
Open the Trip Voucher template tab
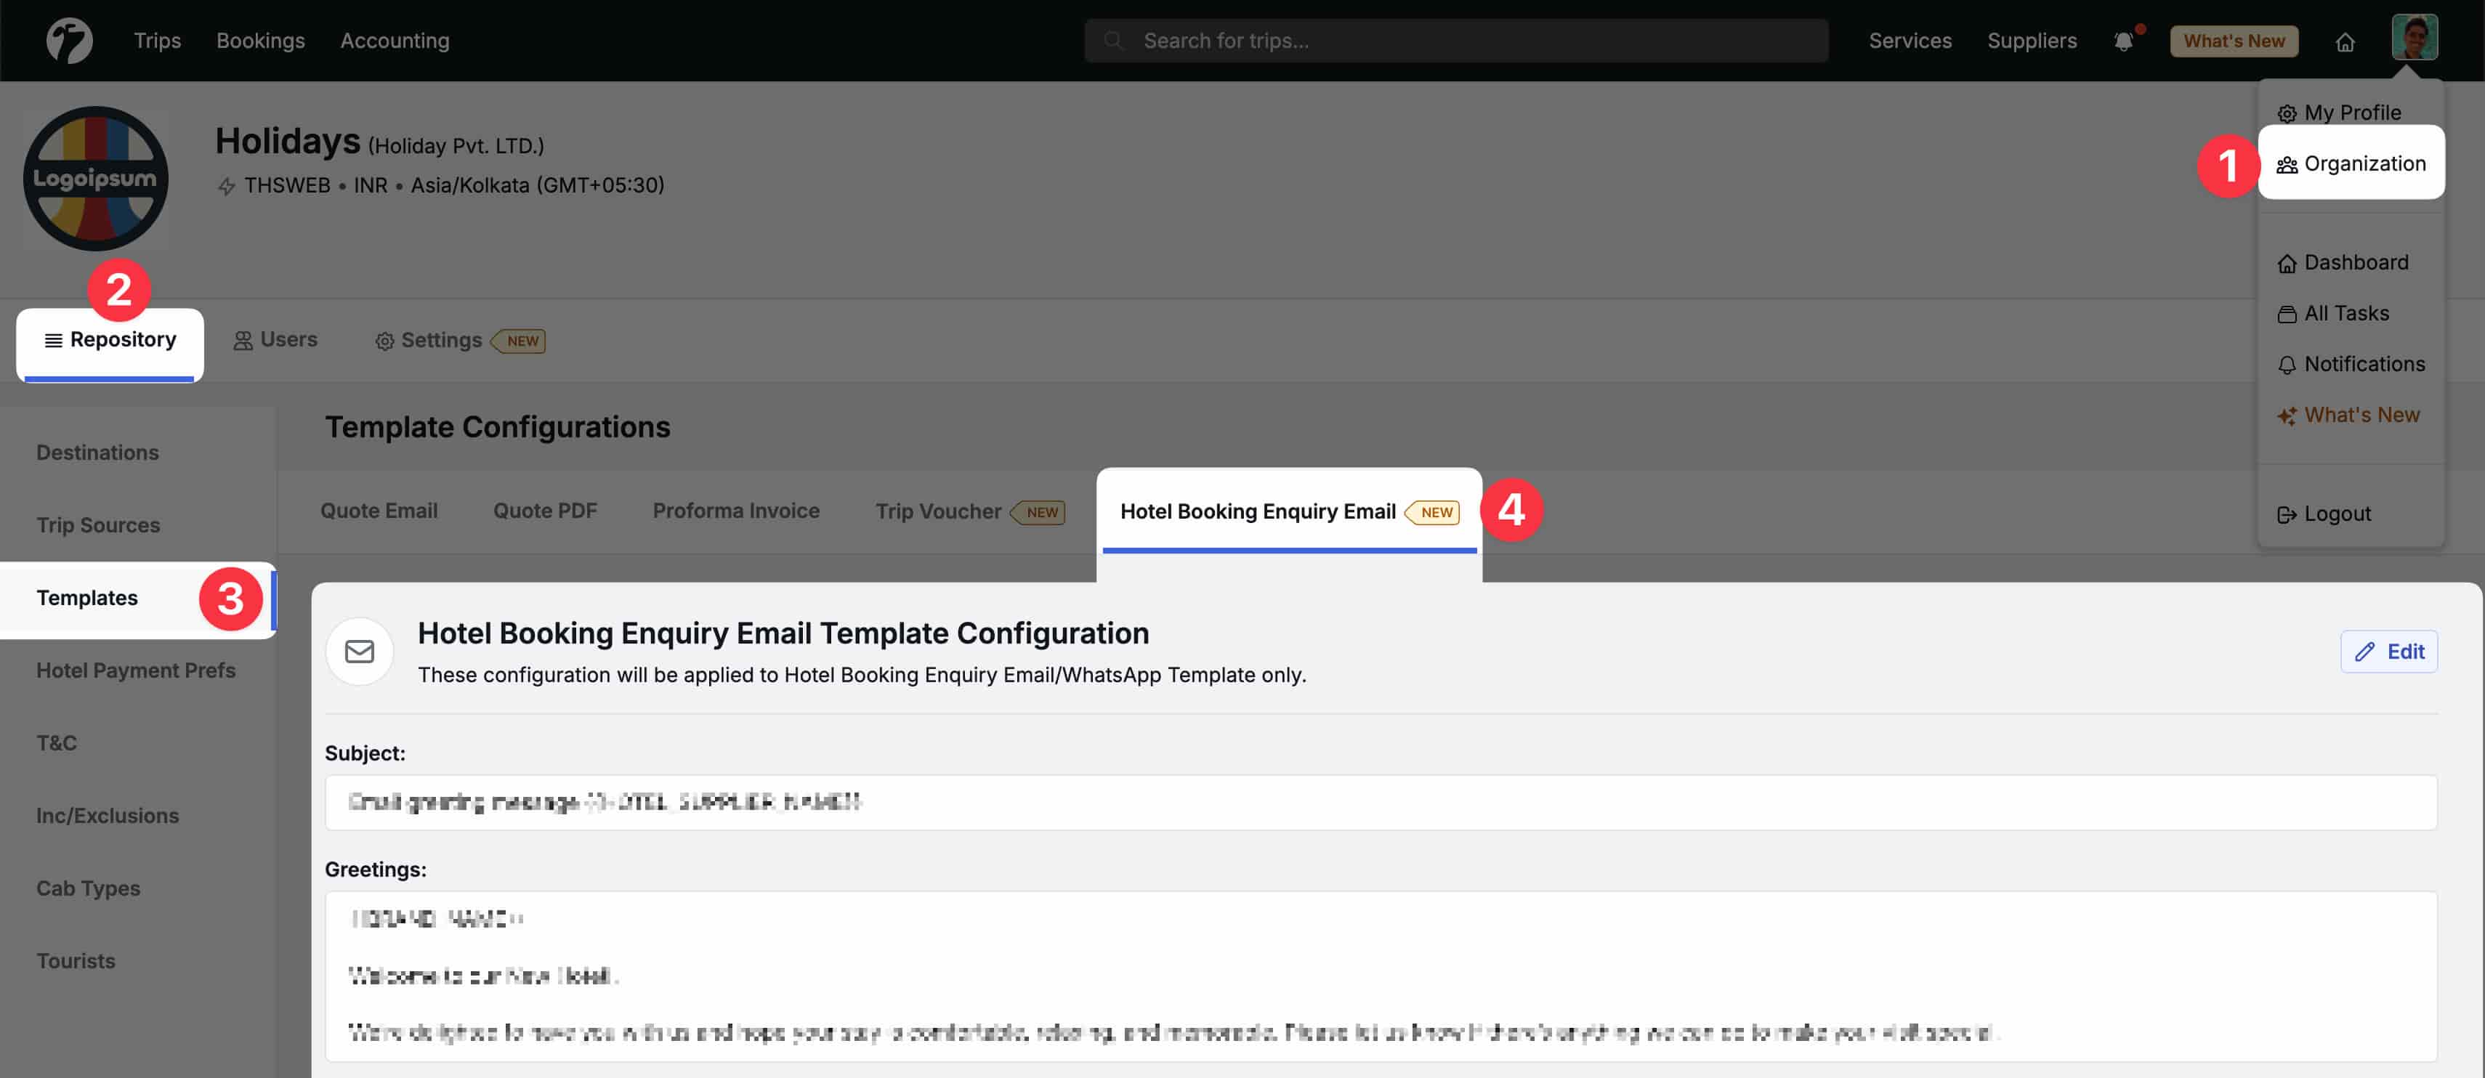pyautogui.click(x=937, y=511)
